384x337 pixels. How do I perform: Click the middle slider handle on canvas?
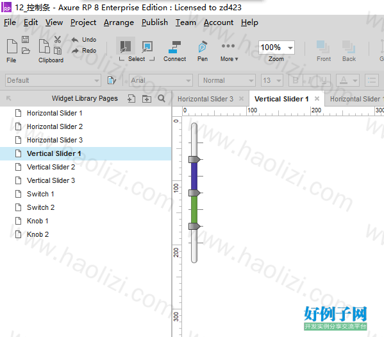[194, 193]
